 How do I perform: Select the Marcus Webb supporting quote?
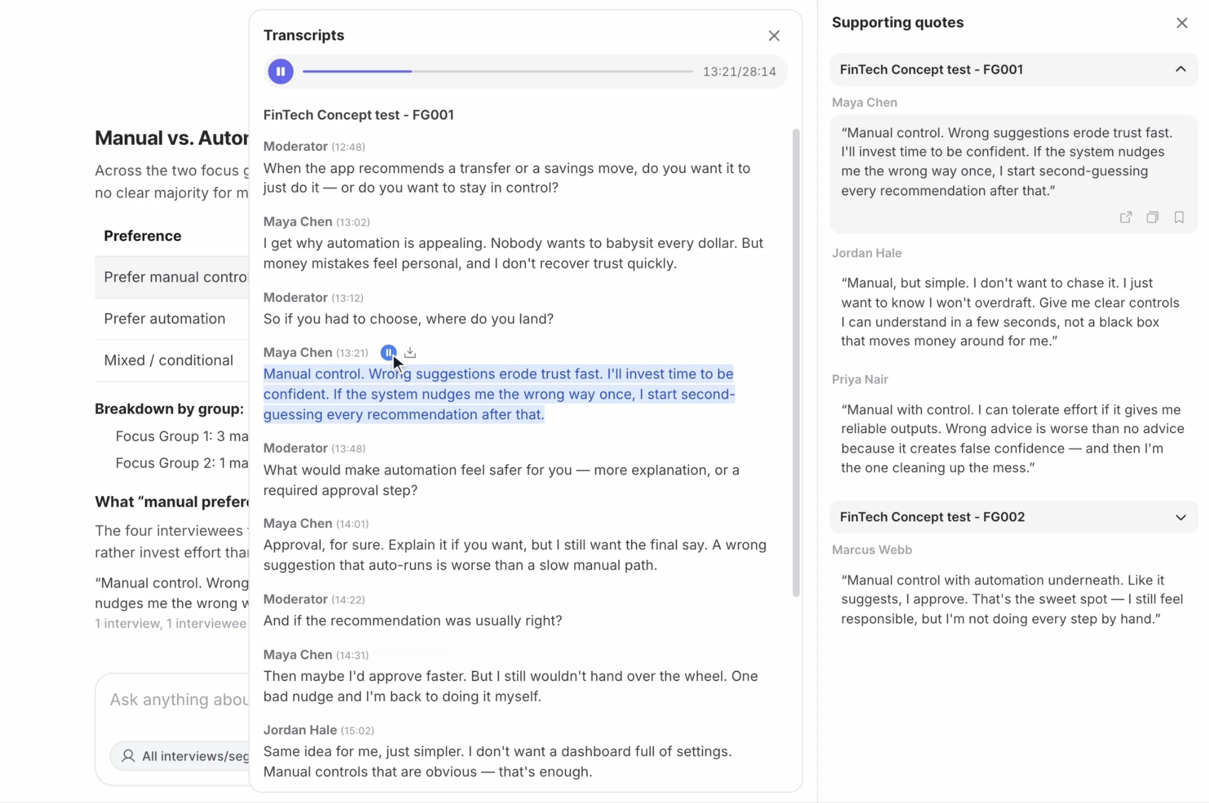[1012, 599]
